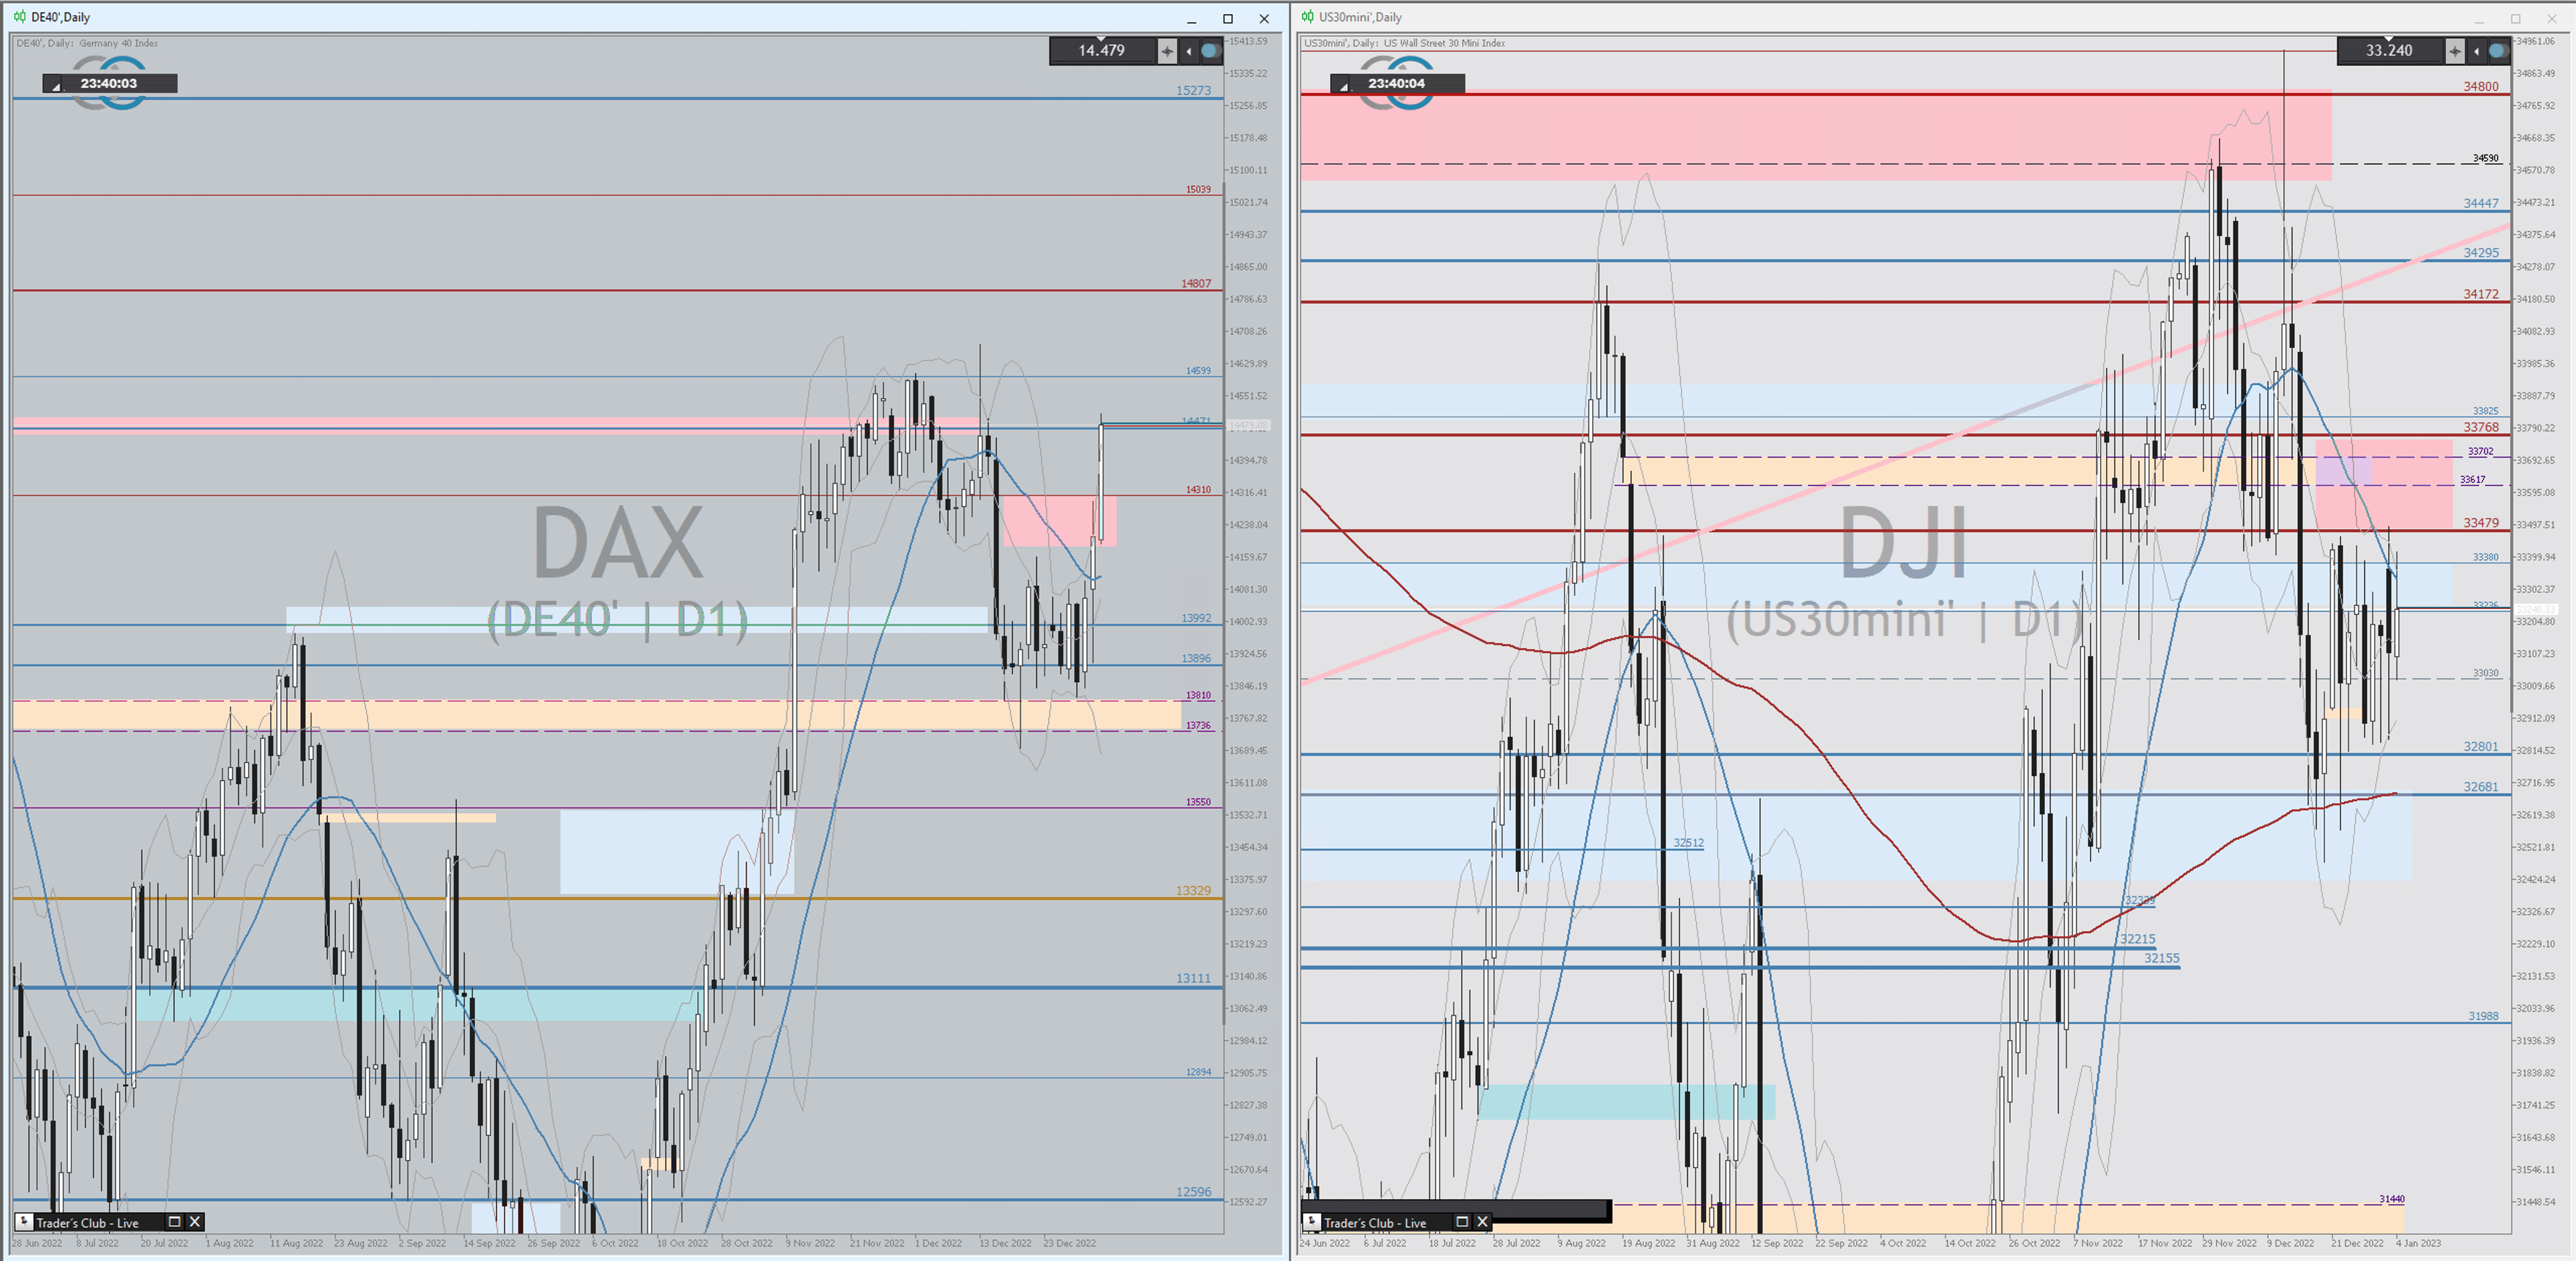Collapse the US30mini price panel with the left arrow

pos(2476,51)
